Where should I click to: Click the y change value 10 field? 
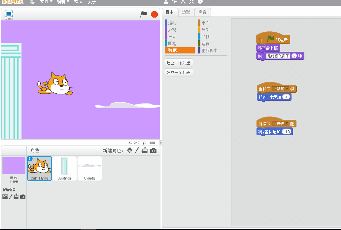click(286, 97)
